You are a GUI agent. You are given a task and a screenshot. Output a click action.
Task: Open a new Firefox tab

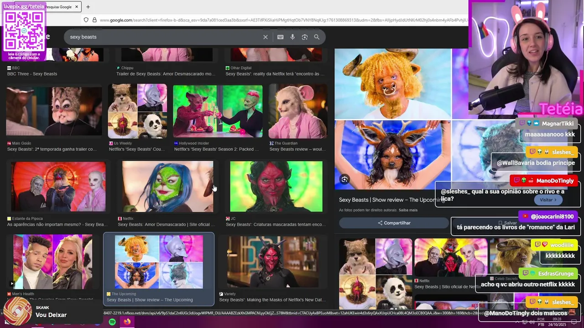tap(88, 7)
